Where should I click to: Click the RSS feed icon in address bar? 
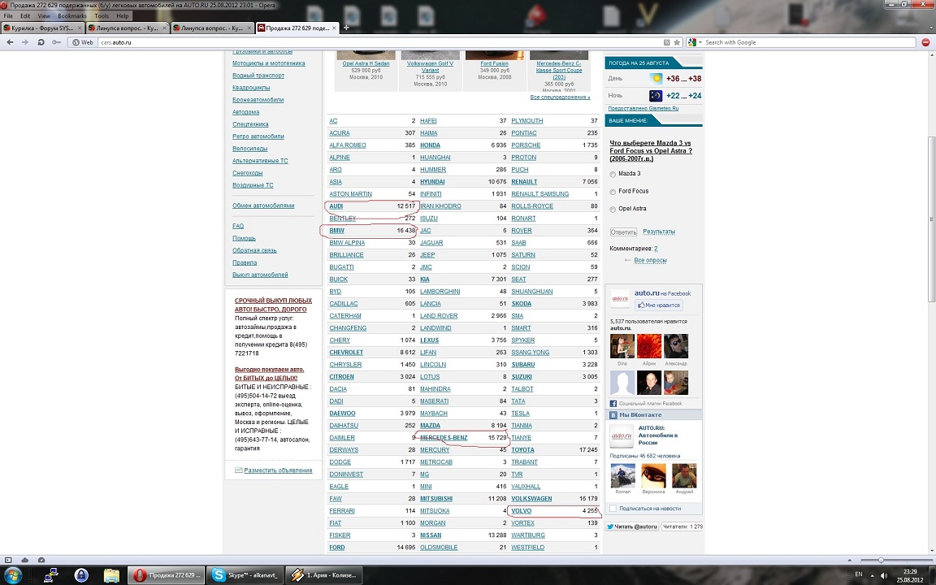[667, 42]
